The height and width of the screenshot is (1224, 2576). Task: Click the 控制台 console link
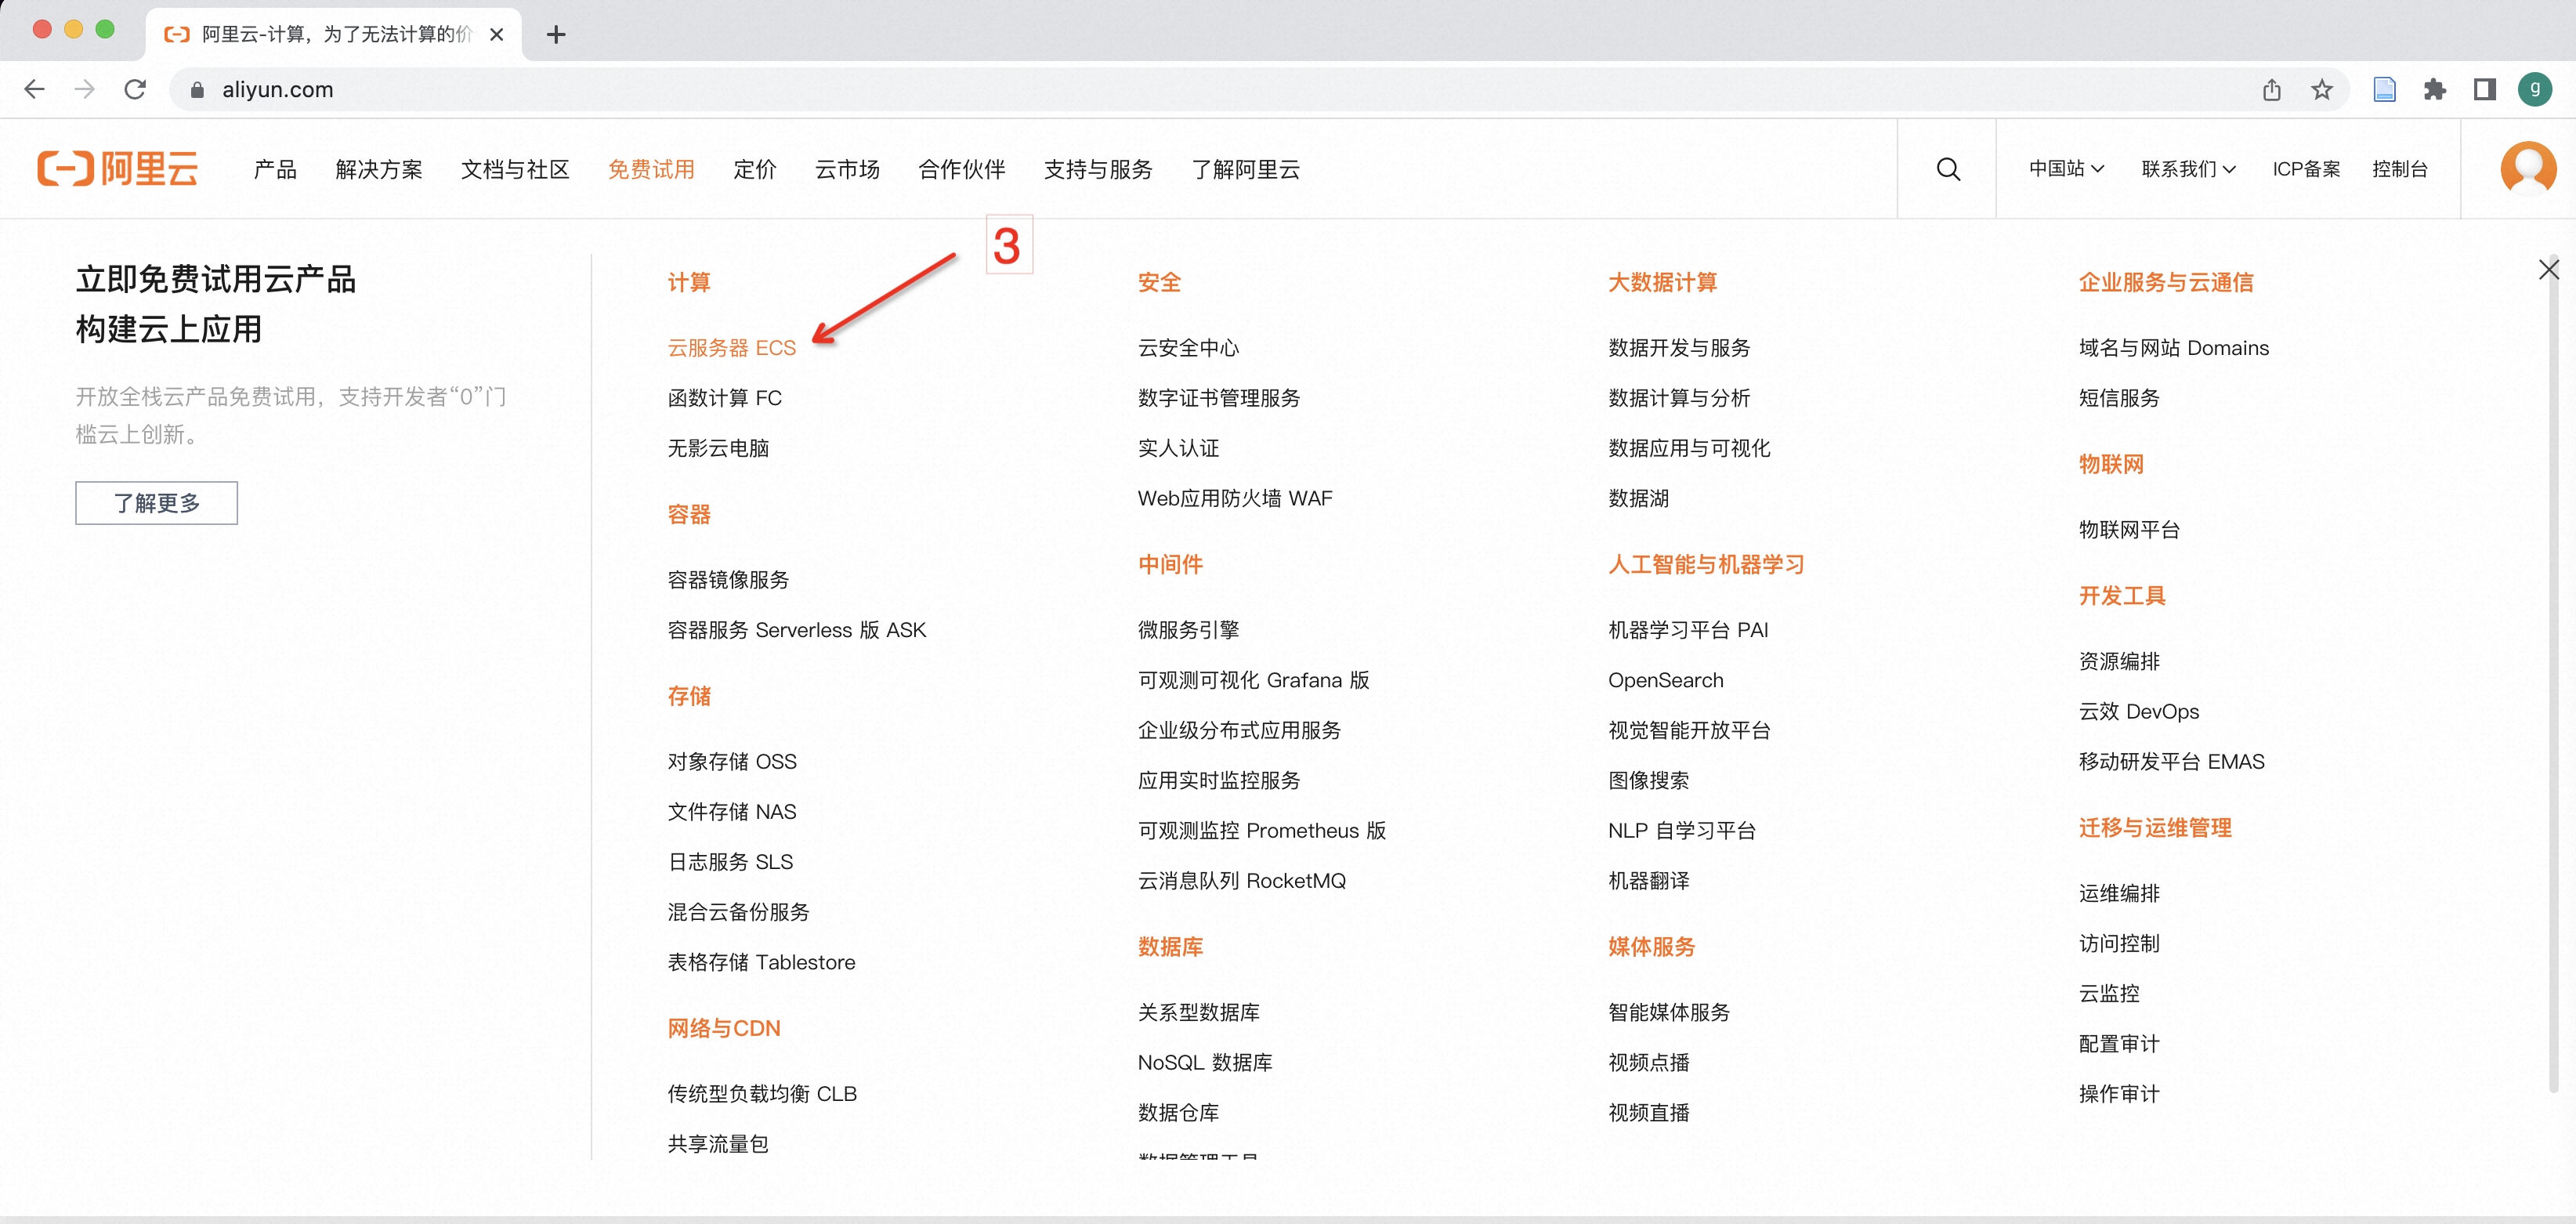[x=2399, y=169]
